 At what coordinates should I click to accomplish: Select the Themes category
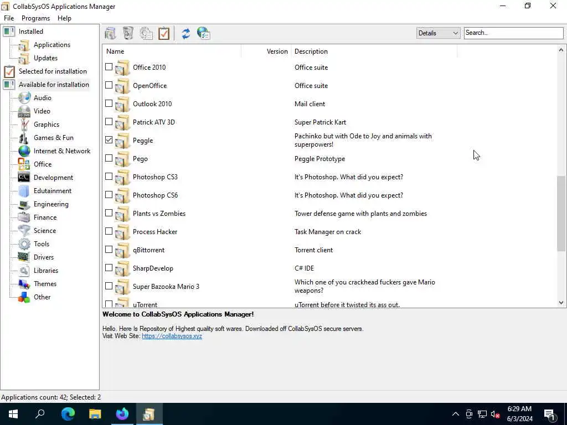coord(45,284)
